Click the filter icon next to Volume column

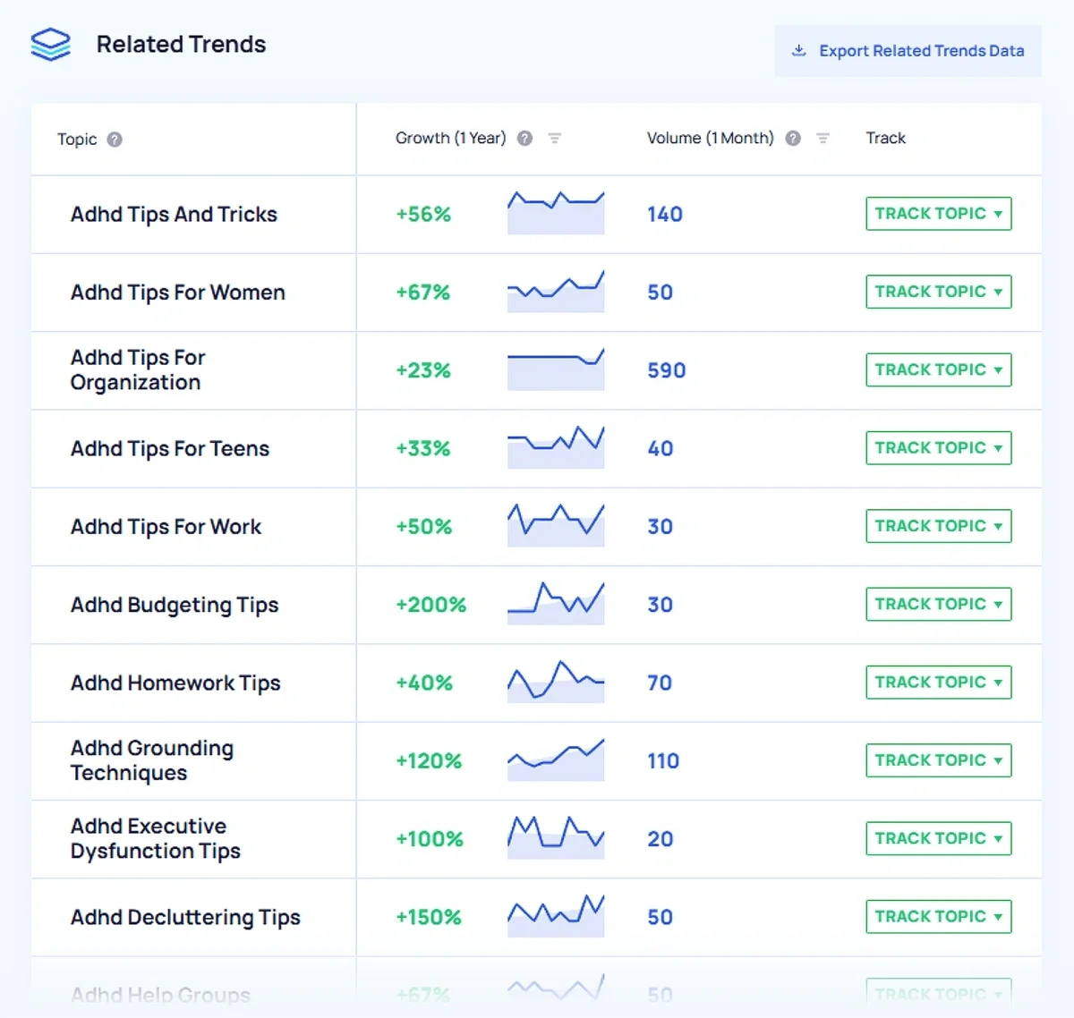[x=822, y=139]
